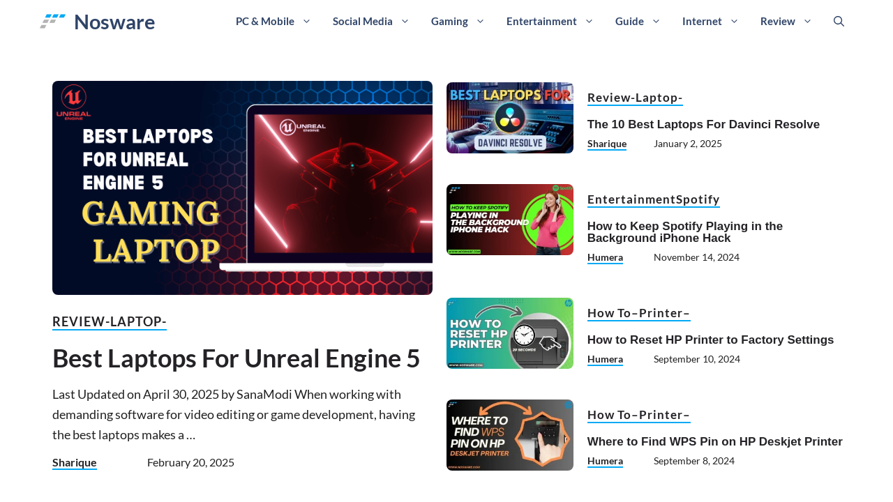Open Reset HP Printer thumbnail
This screenshot has width=893, height=502.
tap(510, 333)
